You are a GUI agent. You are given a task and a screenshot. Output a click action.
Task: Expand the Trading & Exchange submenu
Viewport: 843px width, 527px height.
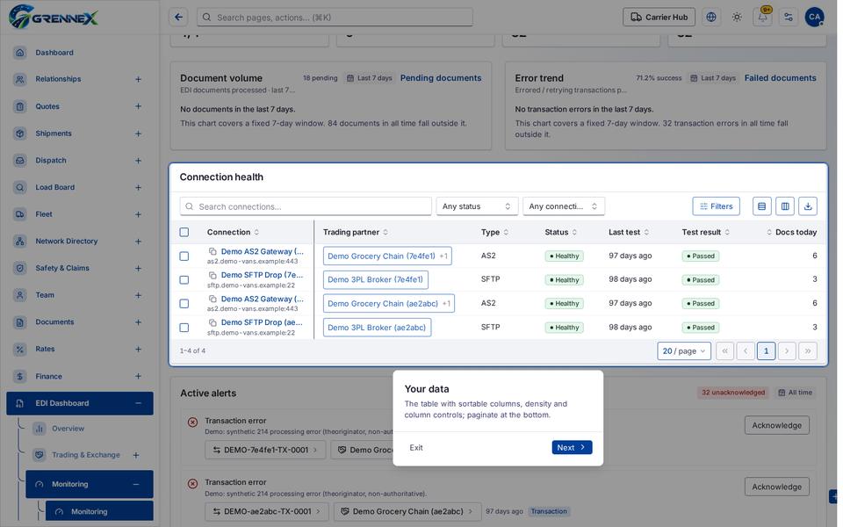pyautogui.click(x=136, y=455)
